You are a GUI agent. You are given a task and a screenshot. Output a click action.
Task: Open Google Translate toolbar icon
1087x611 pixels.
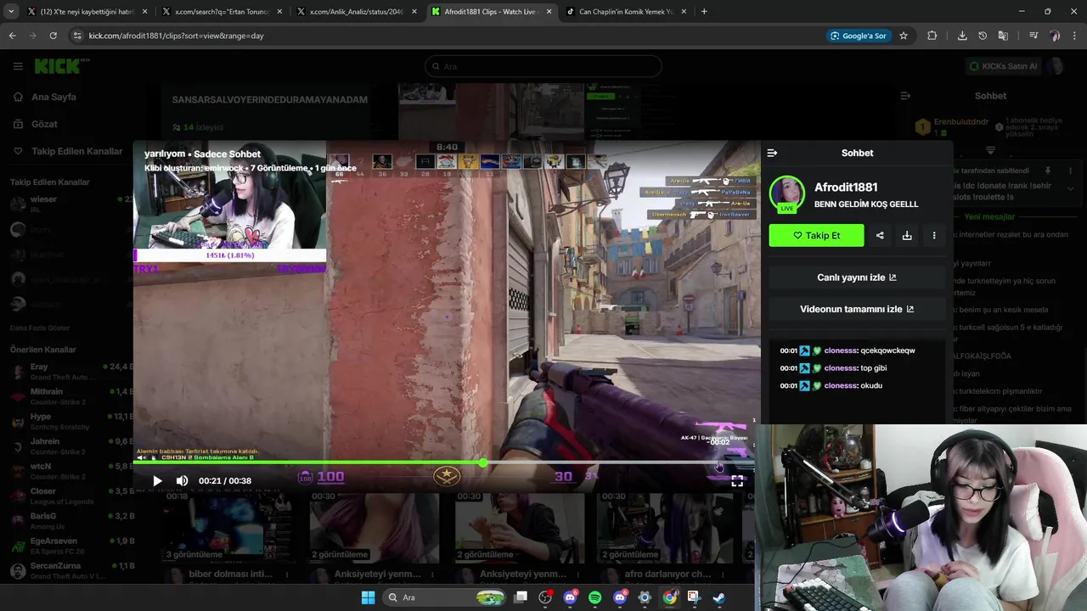click(1003, 36)
